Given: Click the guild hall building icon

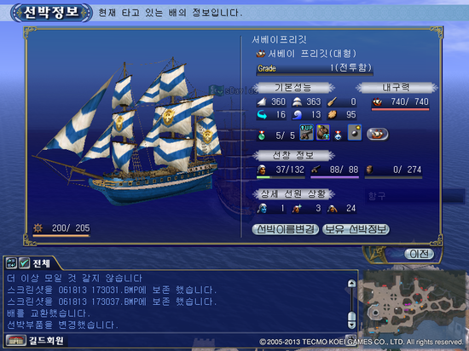Looking at the screenshot, I should click(x=15, y=340).
